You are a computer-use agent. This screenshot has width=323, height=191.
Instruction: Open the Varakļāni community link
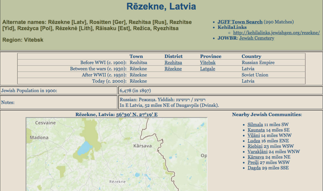tap(257, 152)
